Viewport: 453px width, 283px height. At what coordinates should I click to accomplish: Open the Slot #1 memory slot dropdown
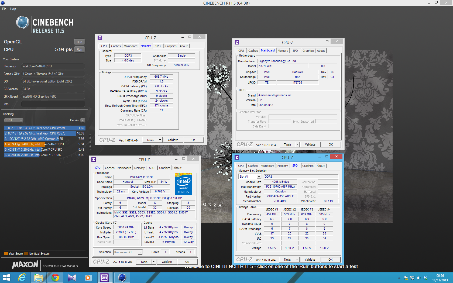pos(250,177)
